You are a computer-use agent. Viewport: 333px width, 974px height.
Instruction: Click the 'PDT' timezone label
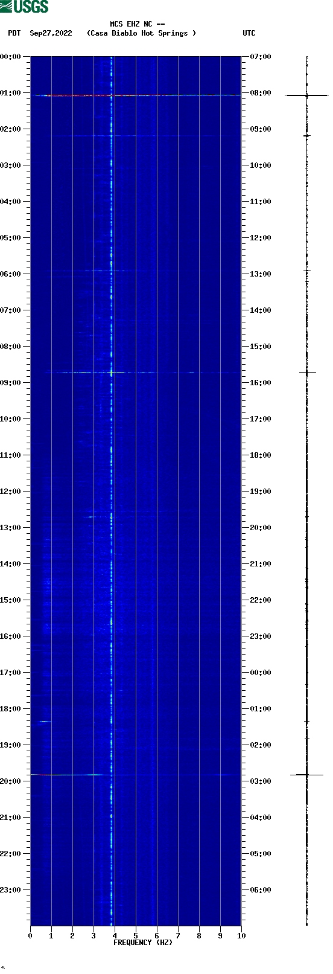pos(14,33)
